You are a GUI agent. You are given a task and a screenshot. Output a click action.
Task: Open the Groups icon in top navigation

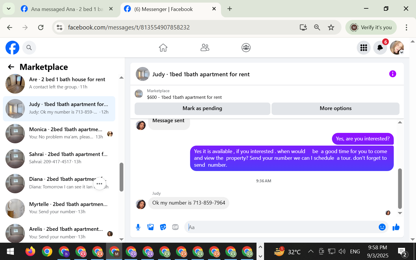point(246,48)
